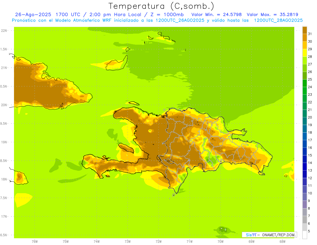Click the 70W longitude label
This screenshot has width=317, height=245.
click(x=221, y=242)
